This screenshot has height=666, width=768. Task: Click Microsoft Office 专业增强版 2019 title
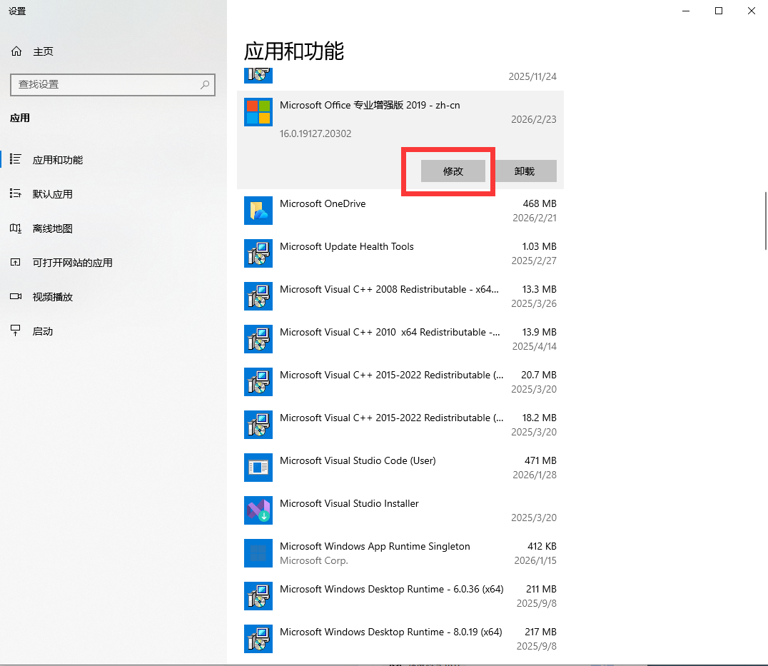[x=370, y=105]
